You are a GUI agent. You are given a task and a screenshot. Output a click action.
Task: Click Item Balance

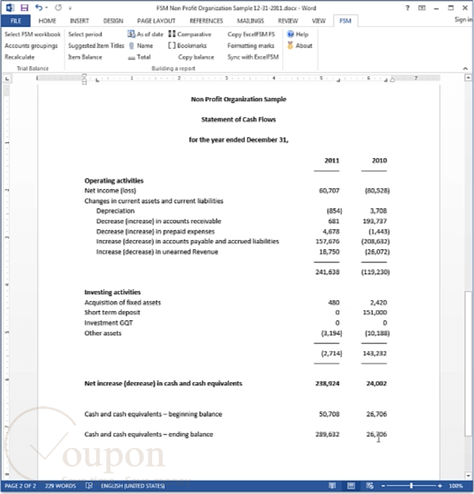(85, 57)
